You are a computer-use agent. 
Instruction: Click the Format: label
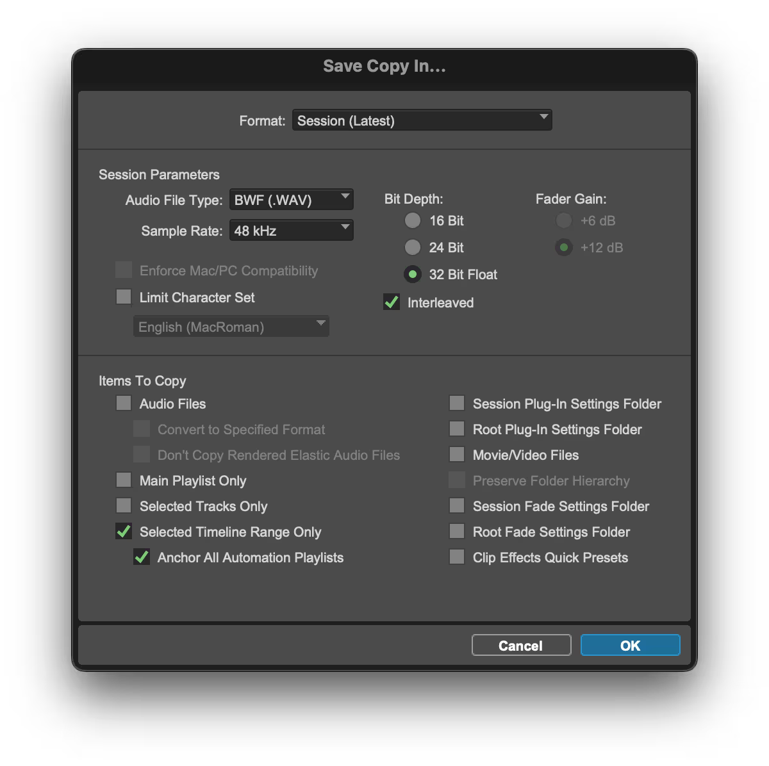pos(262,120)
